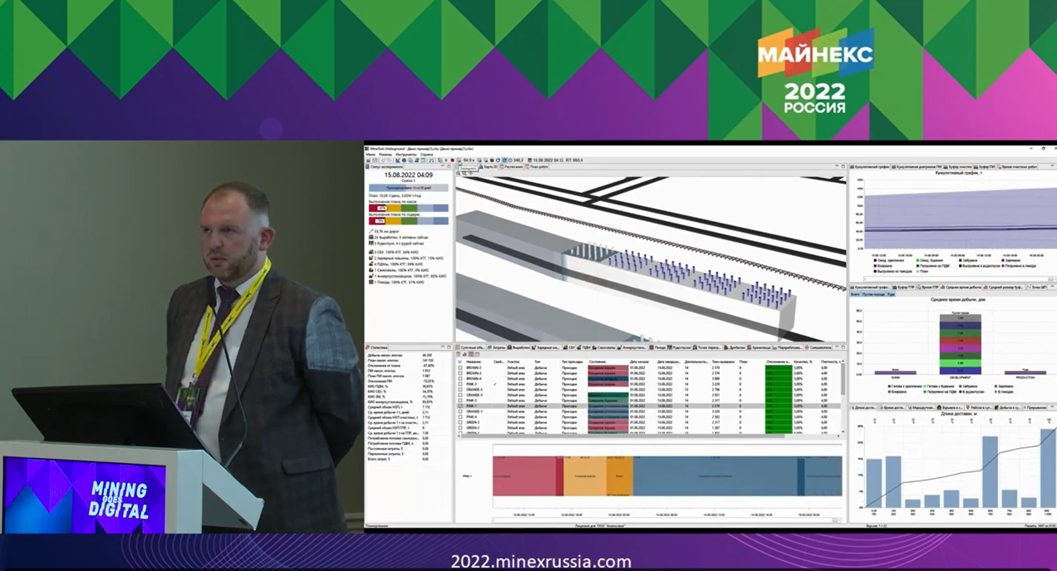Click the Выполнение плана по содерж. progress bar
1057x571 pixels.
pyautogui.click(x=409, y=221)
